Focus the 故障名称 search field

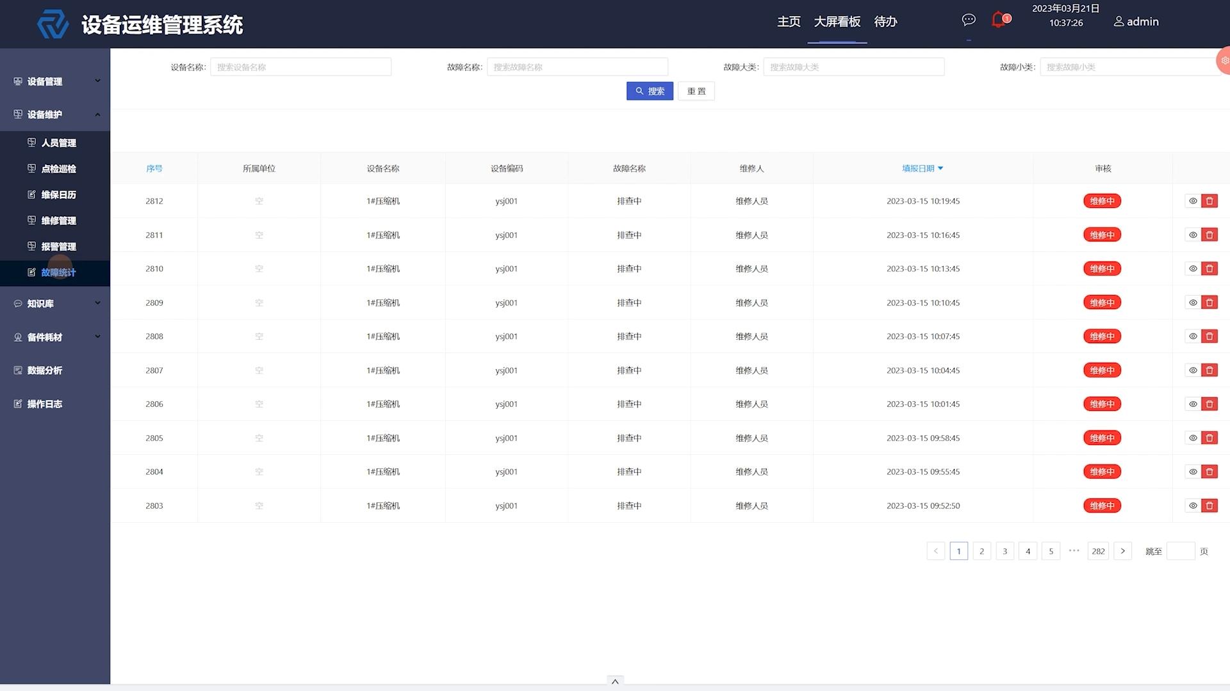[577, 67]
